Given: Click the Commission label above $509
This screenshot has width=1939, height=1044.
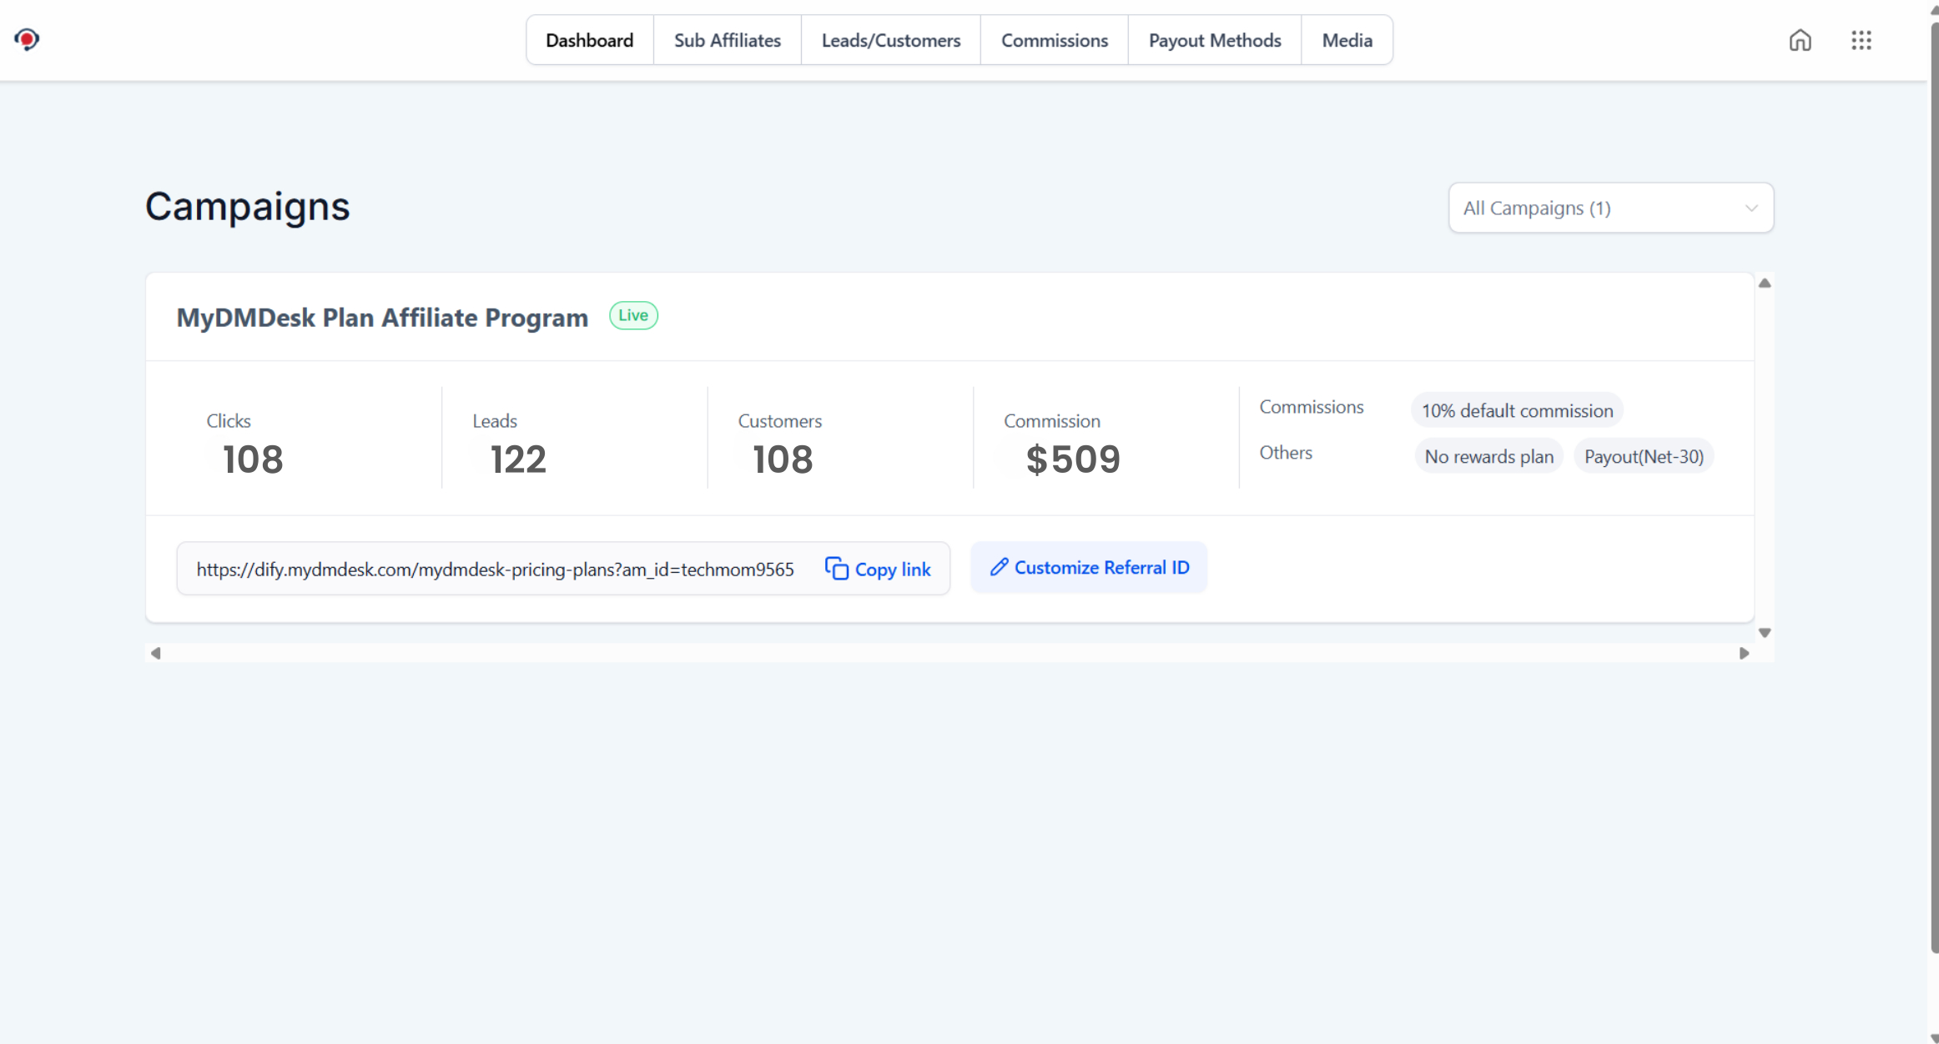Looking at the screenshot, I should tap(1052, 421).
